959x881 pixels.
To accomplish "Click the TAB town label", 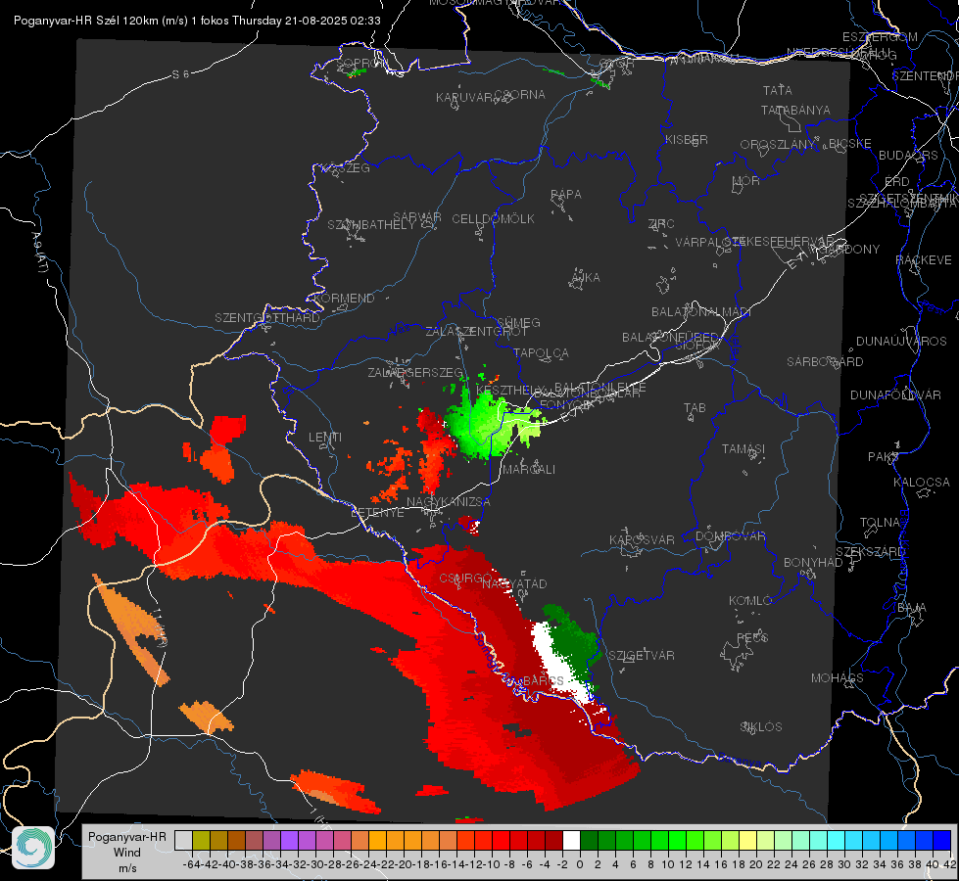I will (x=695, y=408).
